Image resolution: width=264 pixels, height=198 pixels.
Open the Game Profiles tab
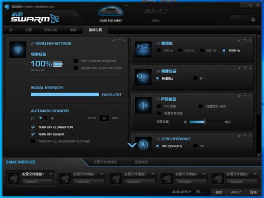coord(21,162)
